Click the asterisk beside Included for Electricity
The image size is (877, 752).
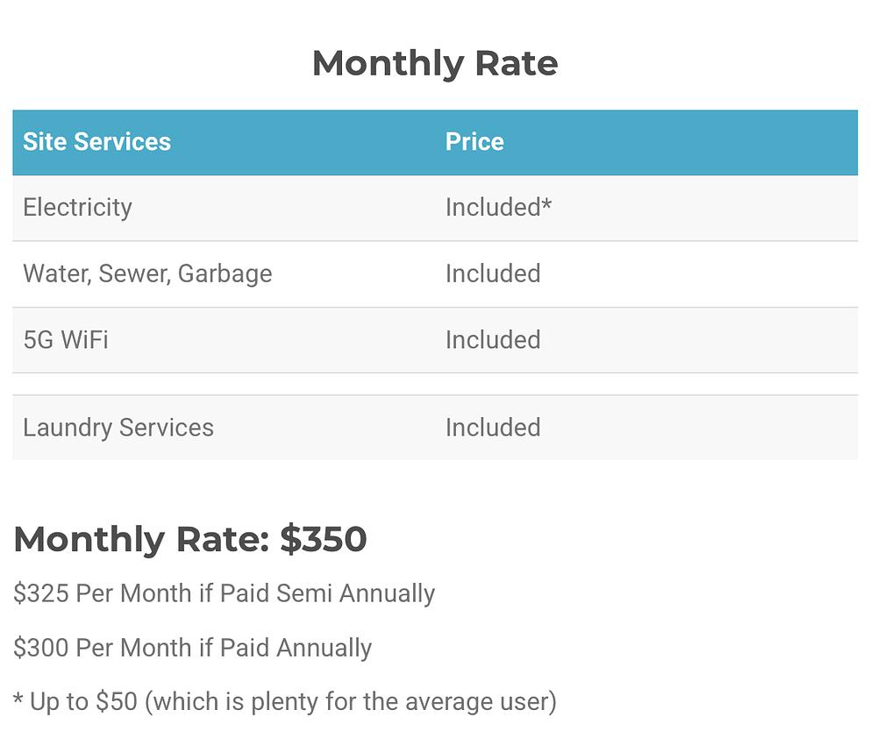tap(546, 204)
